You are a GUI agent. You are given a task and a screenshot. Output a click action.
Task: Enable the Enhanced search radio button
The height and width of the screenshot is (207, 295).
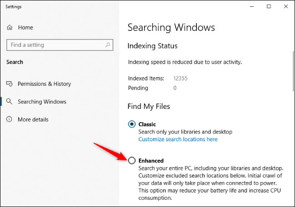pyautogui.click(x=132, y=160)
